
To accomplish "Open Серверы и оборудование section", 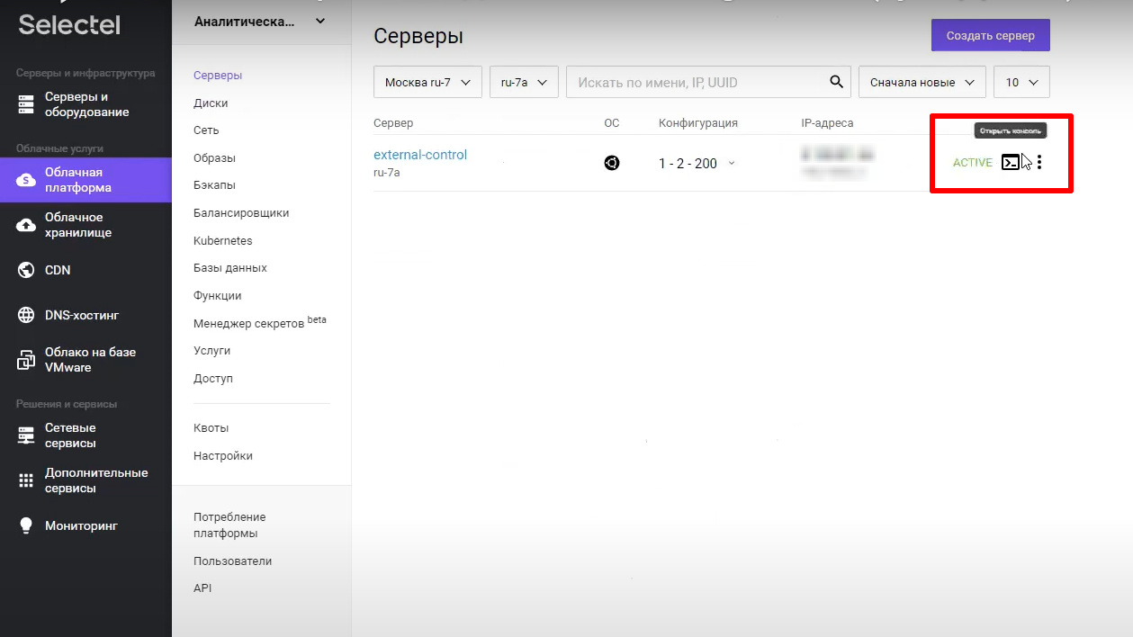I will 86,104.
